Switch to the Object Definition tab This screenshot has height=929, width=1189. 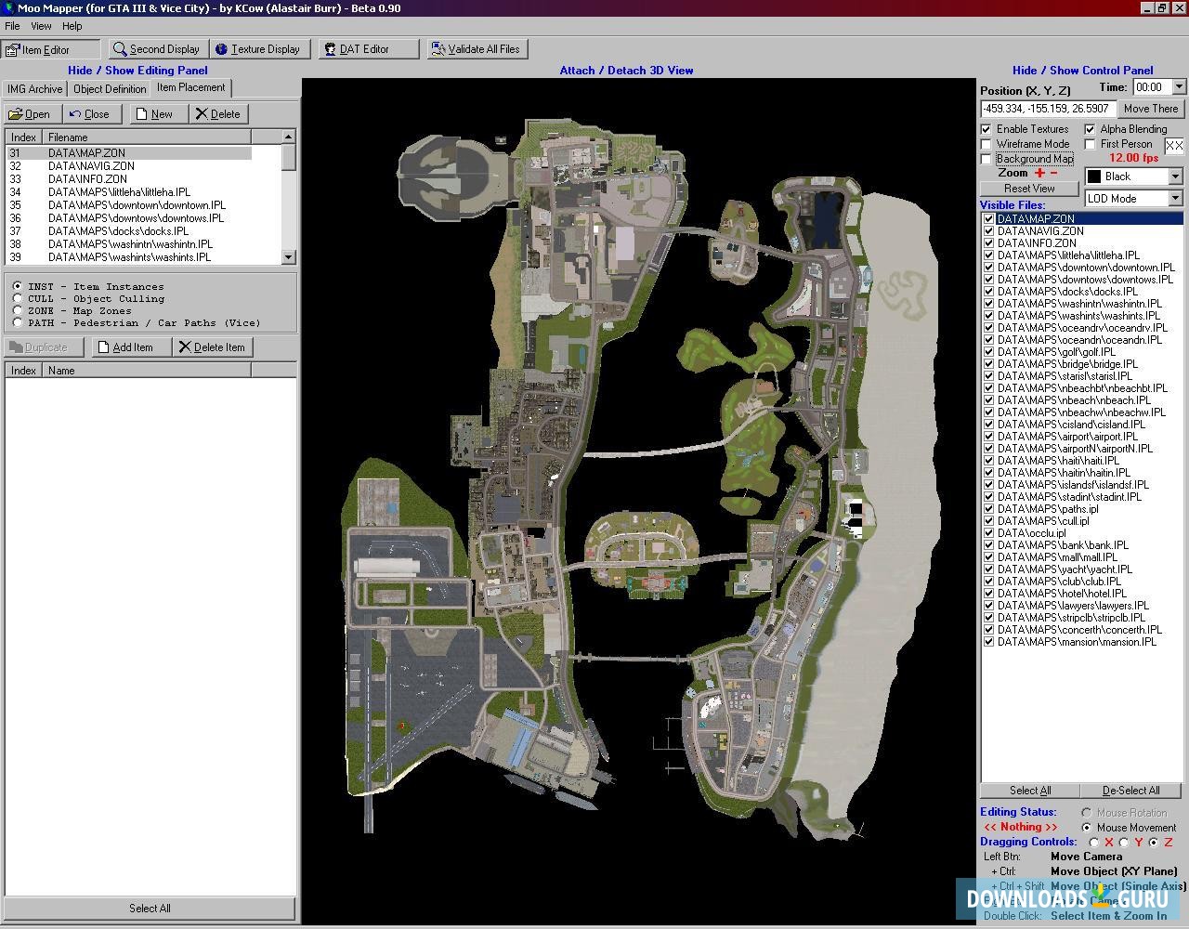click(x=110, y=88)
